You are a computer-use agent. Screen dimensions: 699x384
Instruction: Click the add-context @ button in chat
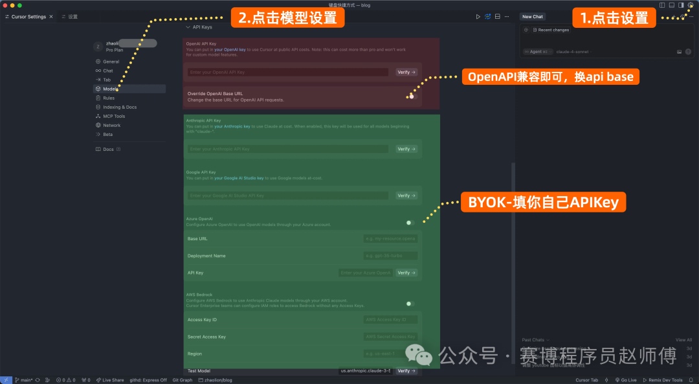[x=526, y=30]
